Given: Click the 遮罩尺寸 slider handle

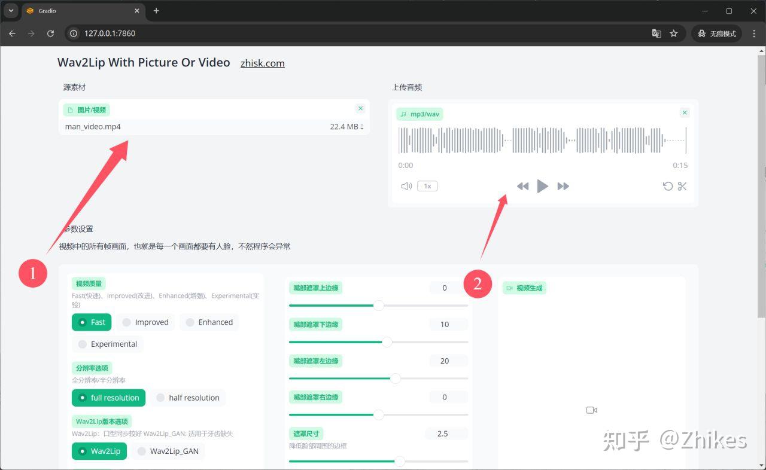Looking at the screenshot, I should click(x=400, y=461).
